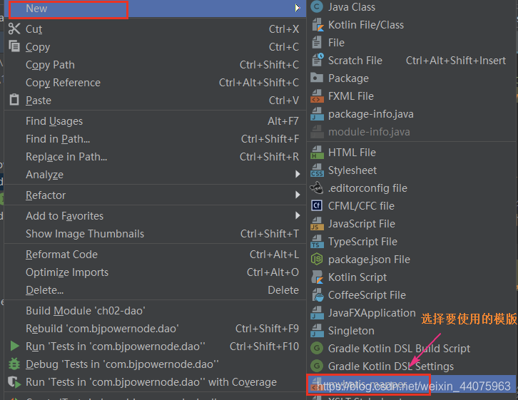
Task: Open the Refactor menu entry
Action: (156, 195)
